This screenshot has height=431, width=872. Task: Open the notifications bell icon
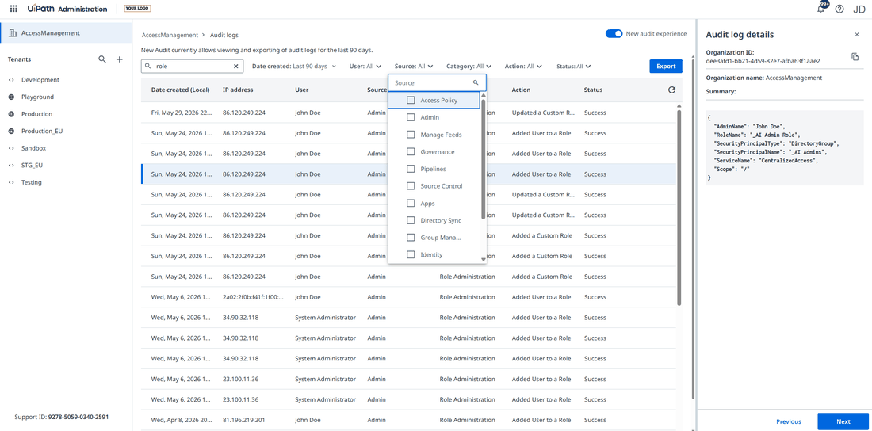[x=821, y=9]
